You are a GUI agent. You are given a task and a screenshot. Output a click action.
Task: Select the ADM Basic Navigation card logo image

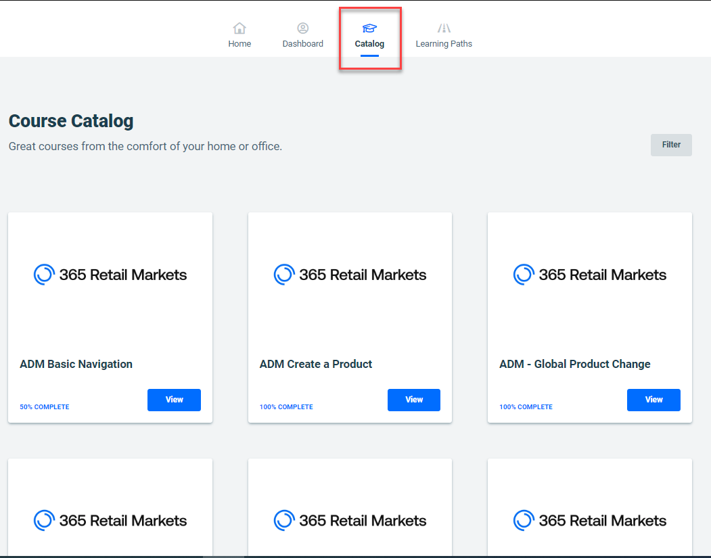point(110,275)
